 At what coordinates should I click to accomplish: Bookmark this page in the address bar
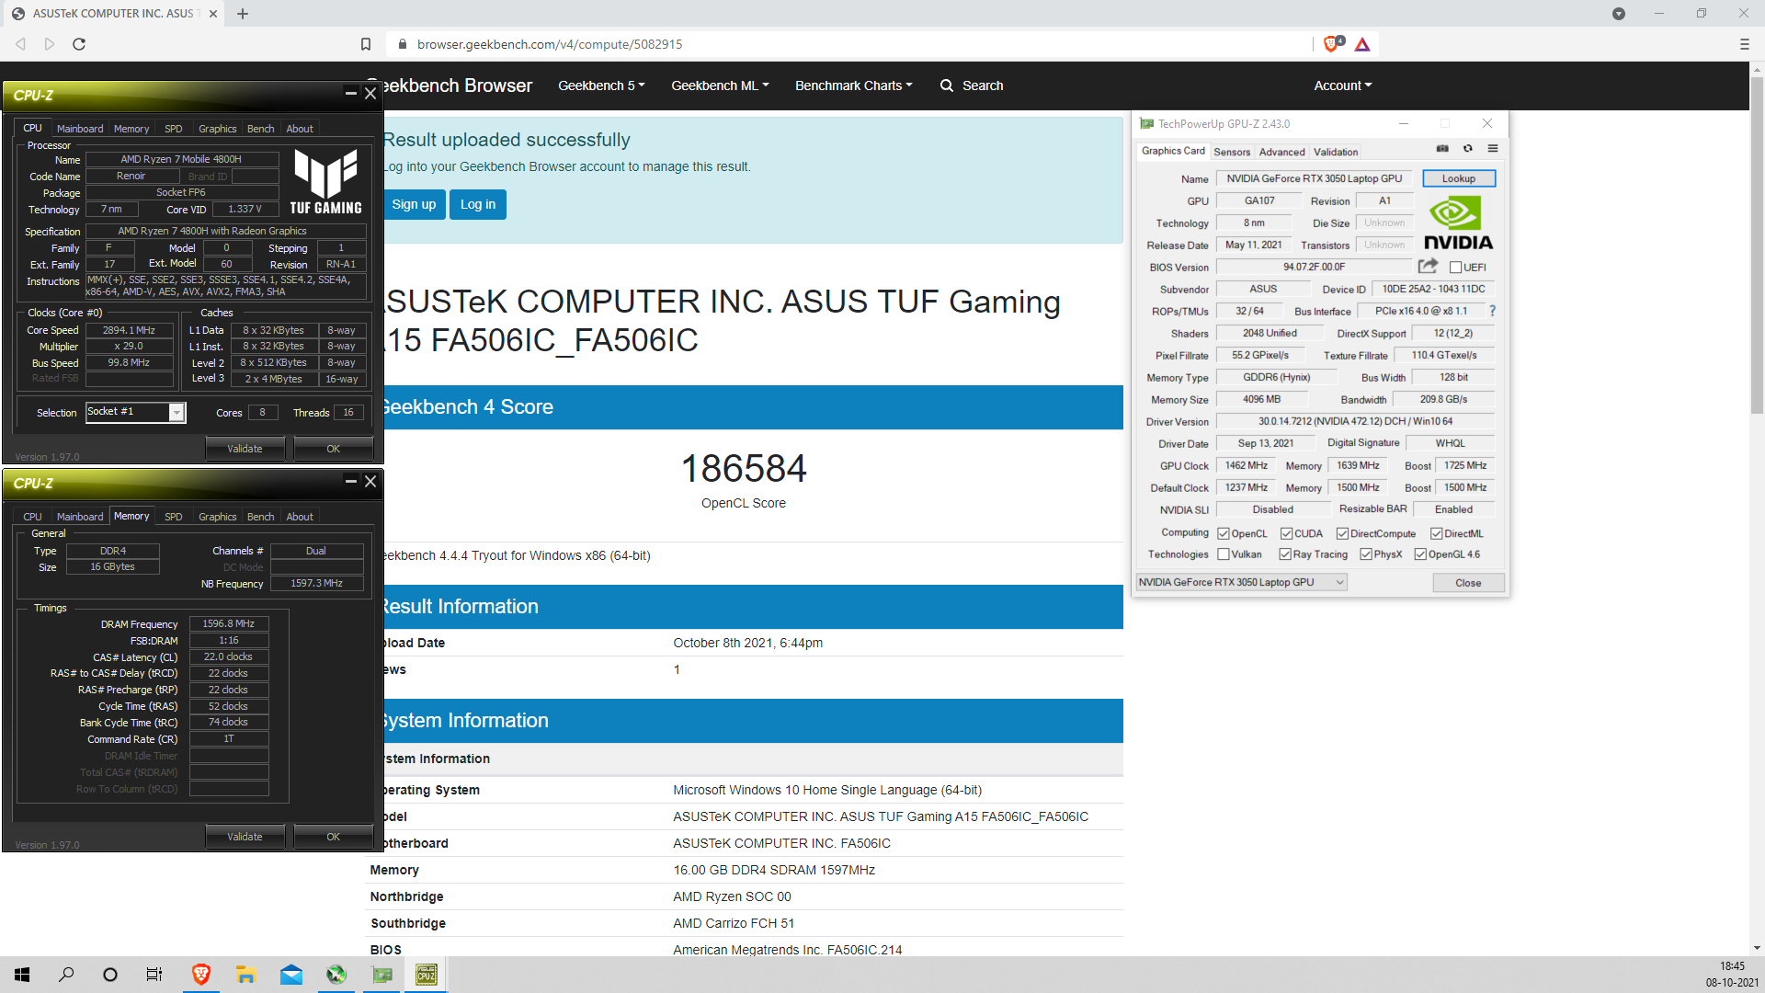click(366, 44)
